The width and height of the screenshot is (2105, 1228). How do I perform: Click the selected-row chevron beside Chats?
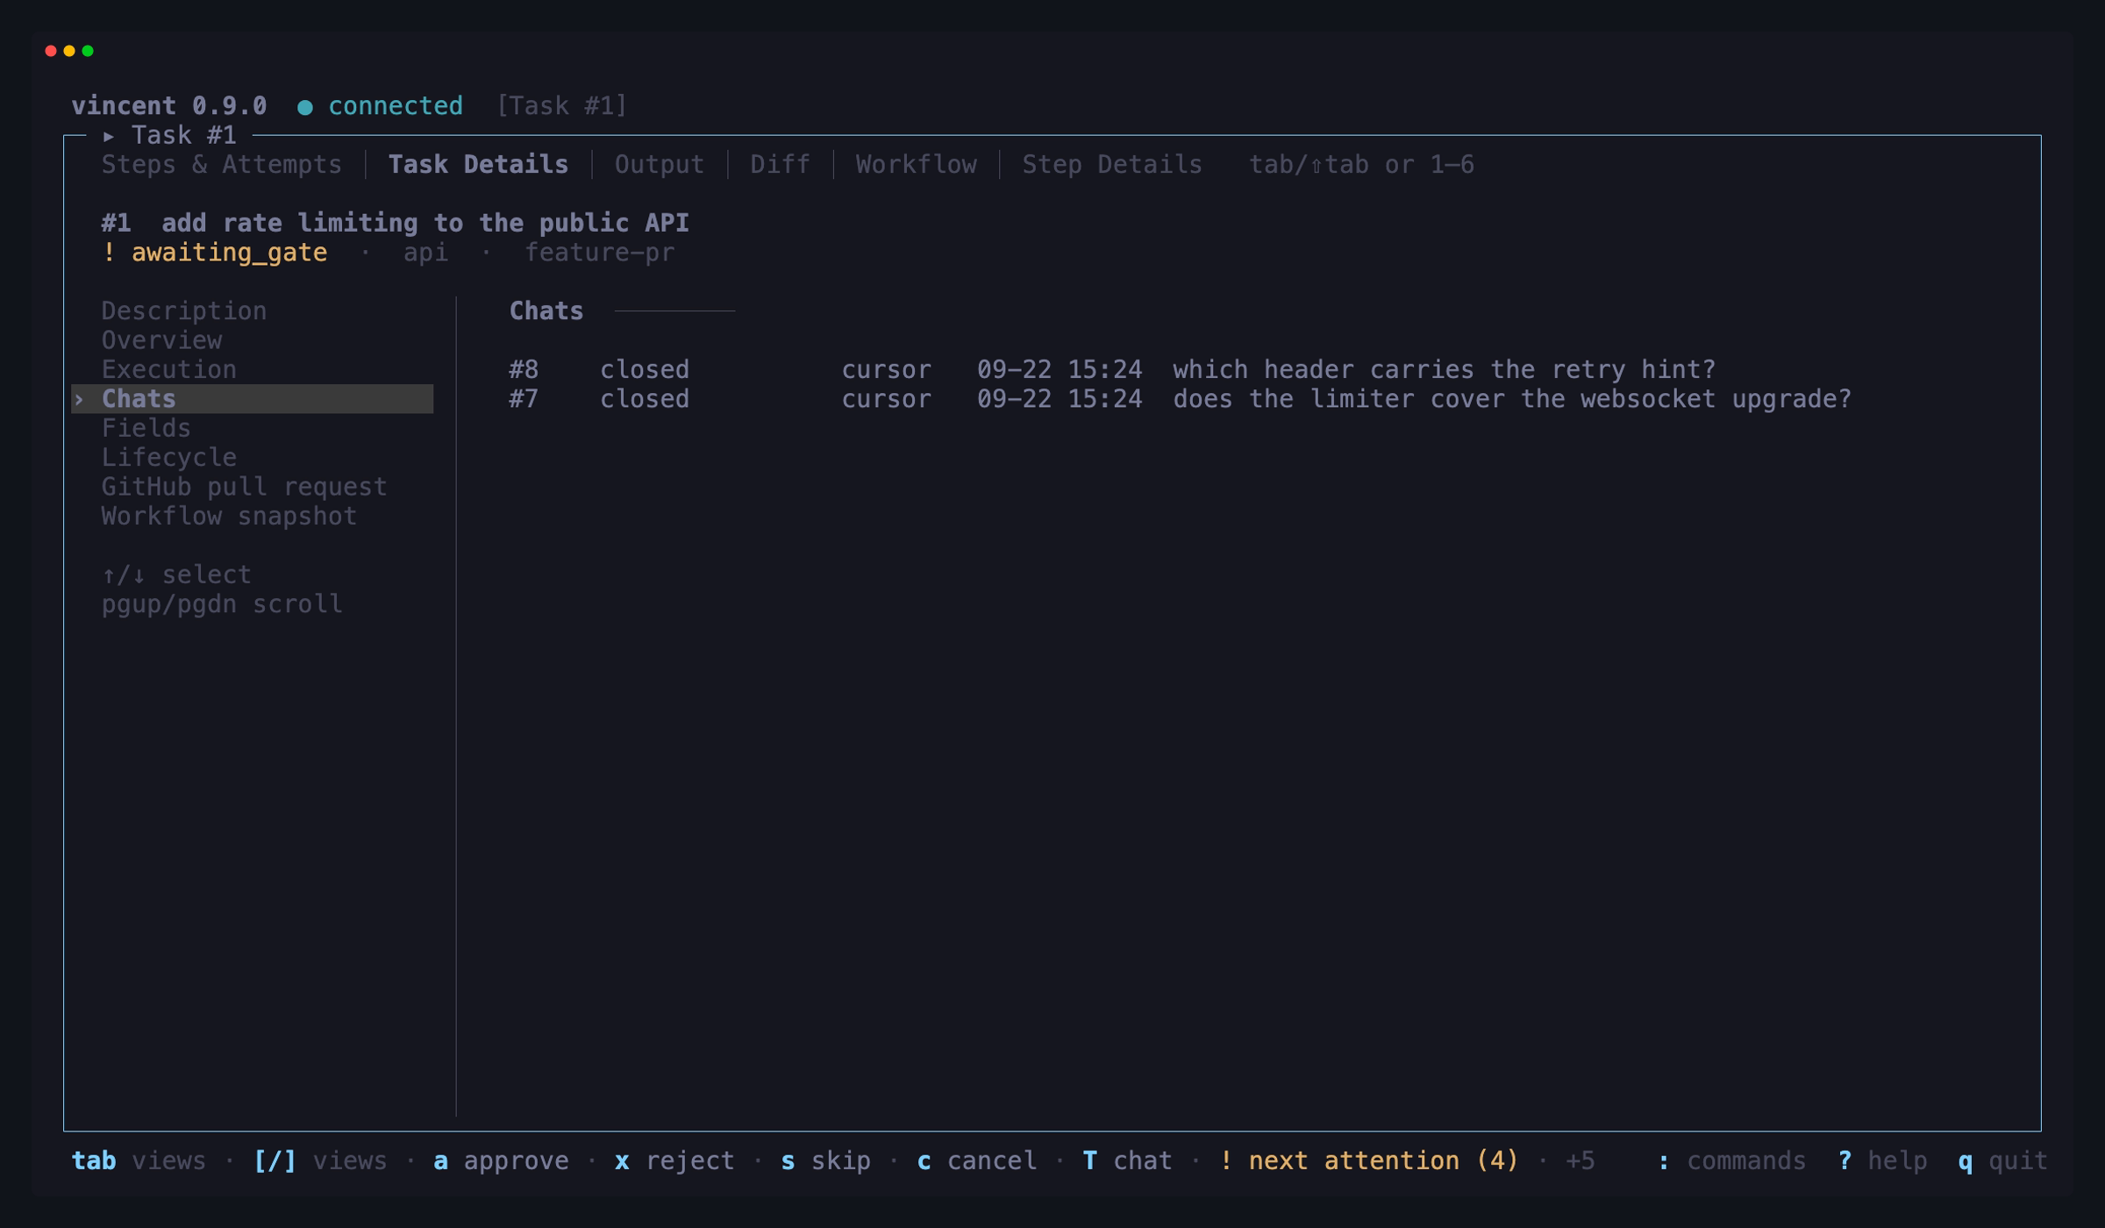[79, 399]
